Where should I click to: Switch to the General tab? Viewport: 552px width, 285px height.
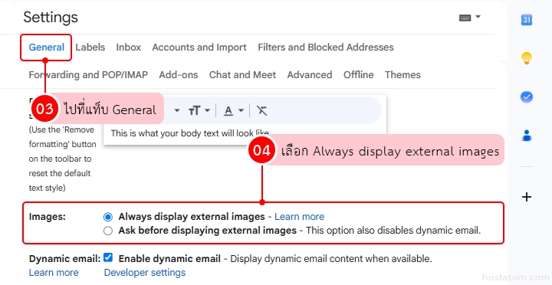tap(47, 47)
